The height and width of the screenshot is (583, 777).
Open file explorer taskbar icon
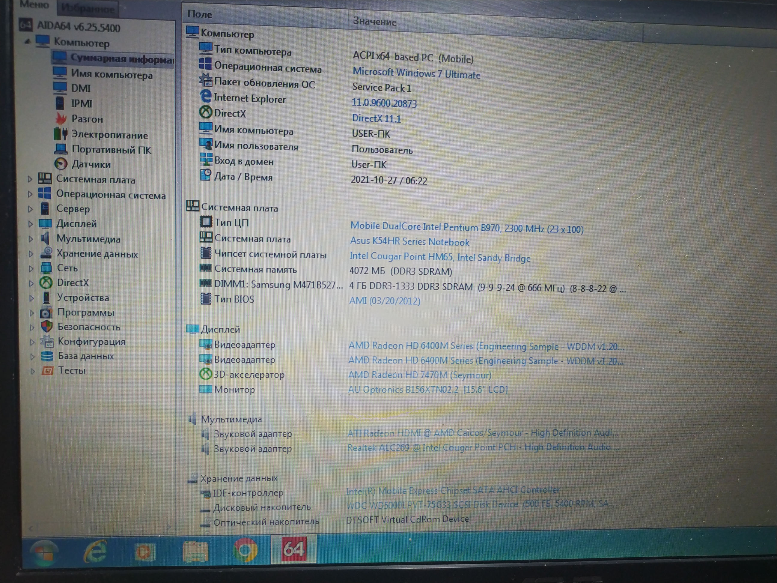[x=195, y=552]
